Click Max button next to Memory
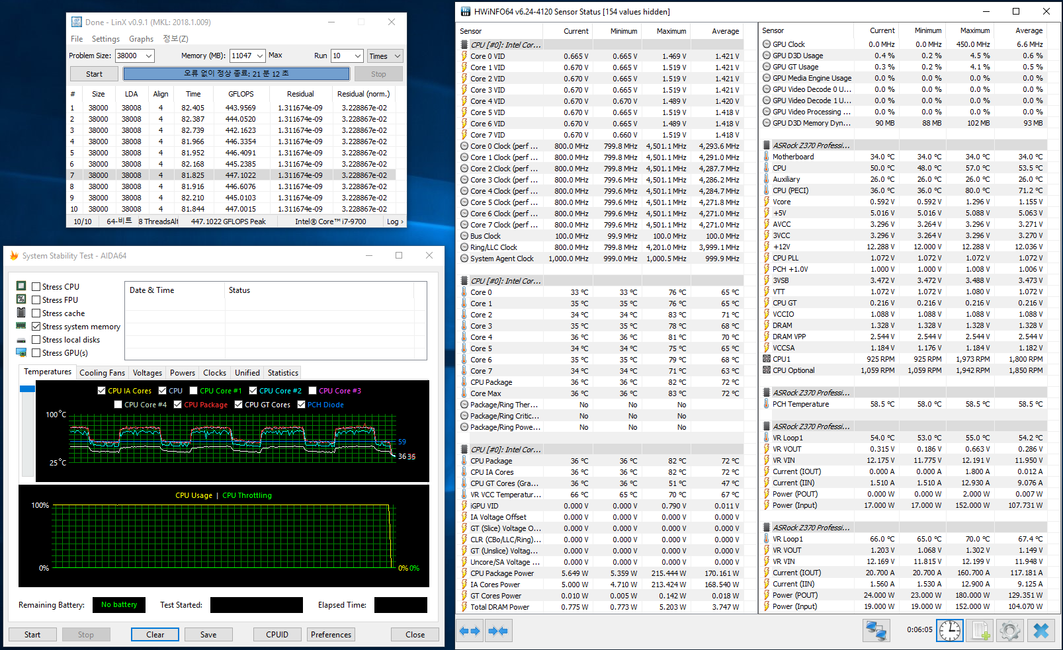Viewport: 1063px width, 650px height. pyautogui.click(x=276, y=56)
